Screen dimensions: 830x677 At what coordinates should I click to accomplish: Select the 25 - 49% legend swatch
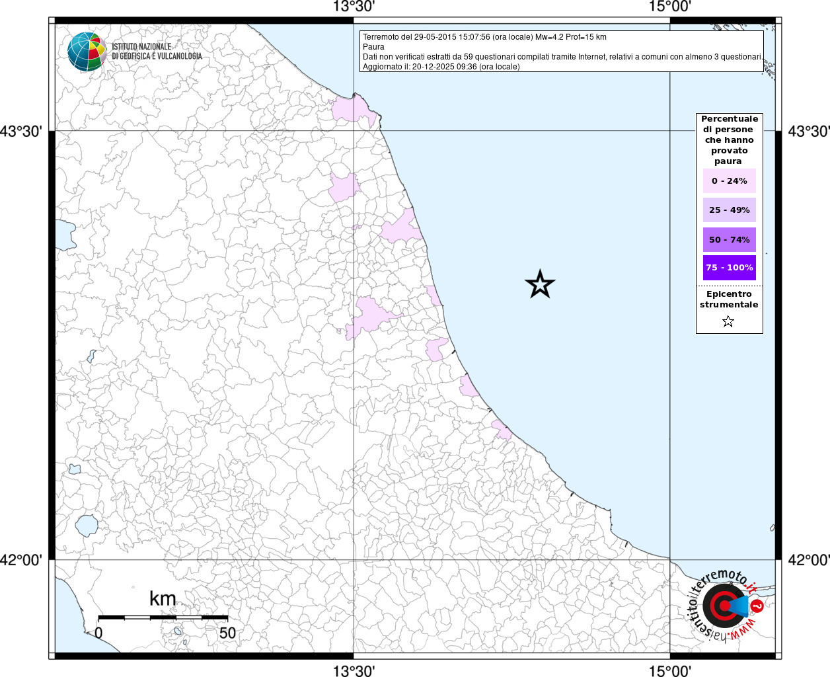pos(730,210)
